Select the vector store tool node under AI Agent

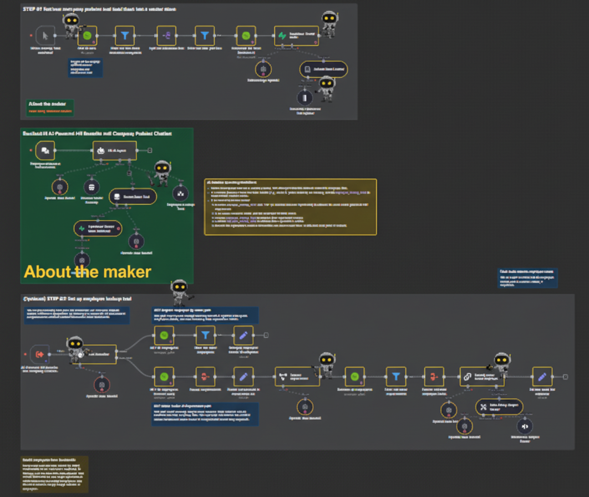(133, 197)
